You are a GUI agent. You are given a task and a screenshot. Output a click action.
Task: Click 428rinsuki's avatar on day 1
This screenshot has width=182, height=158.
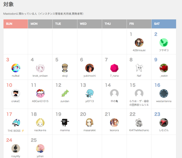[139, 43]
